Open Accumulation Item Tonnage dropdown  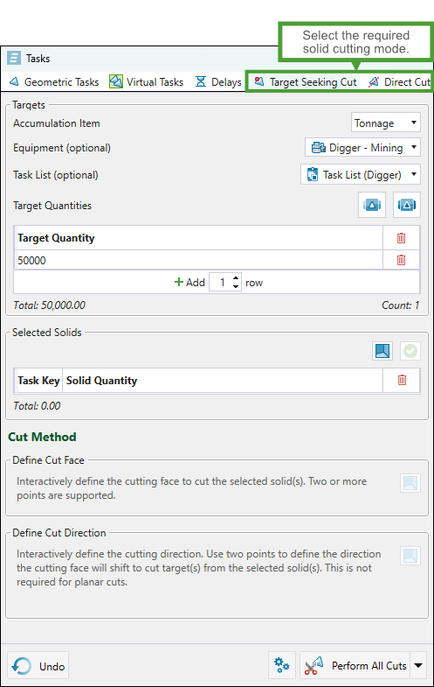[x=386, y=123]
